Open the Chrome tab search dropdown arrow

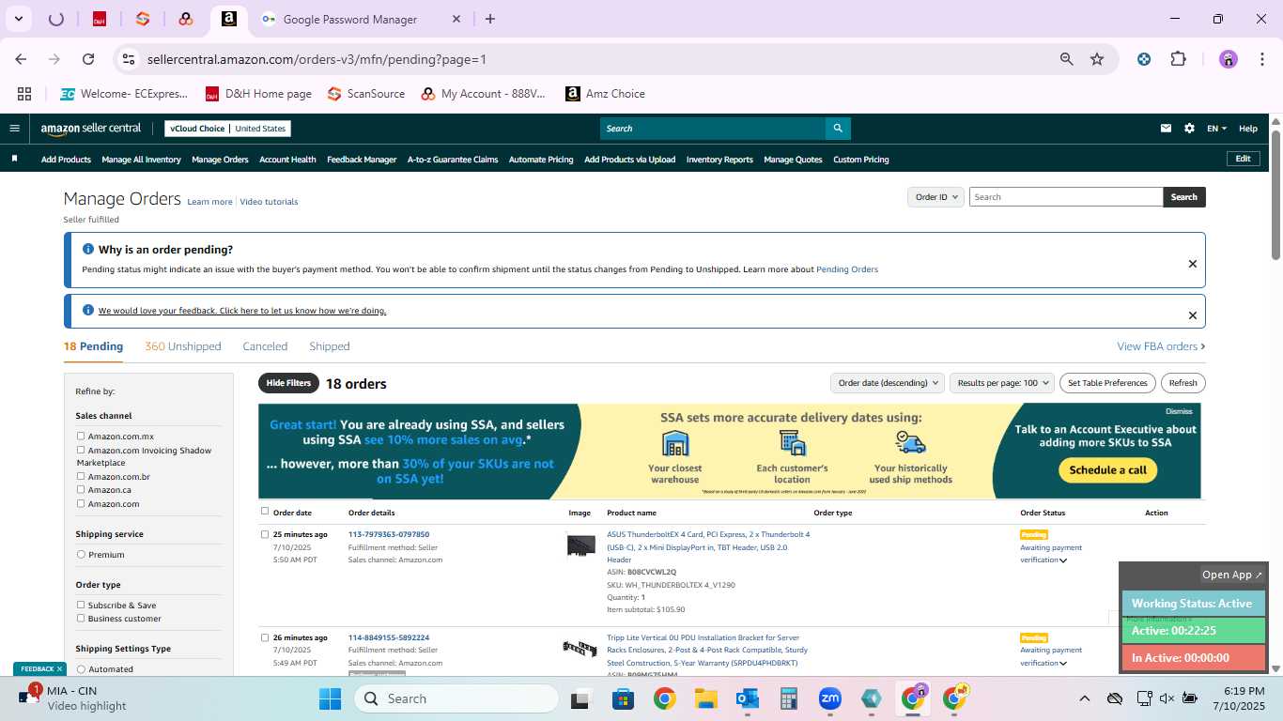pos(19,19)
